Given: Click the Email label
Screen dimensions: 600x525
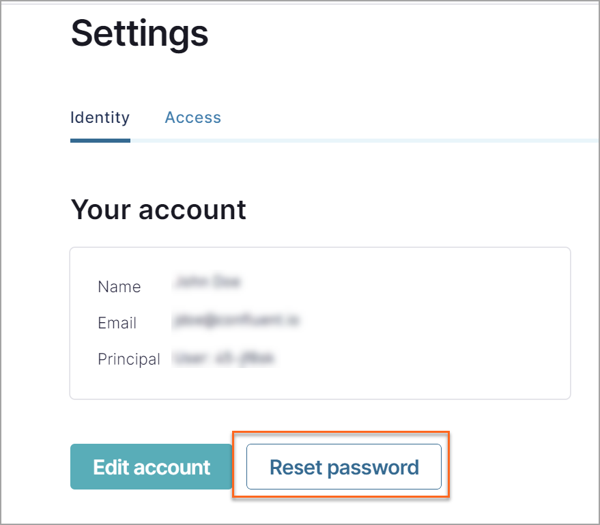Looking at the screenshot, I should 117,323.
